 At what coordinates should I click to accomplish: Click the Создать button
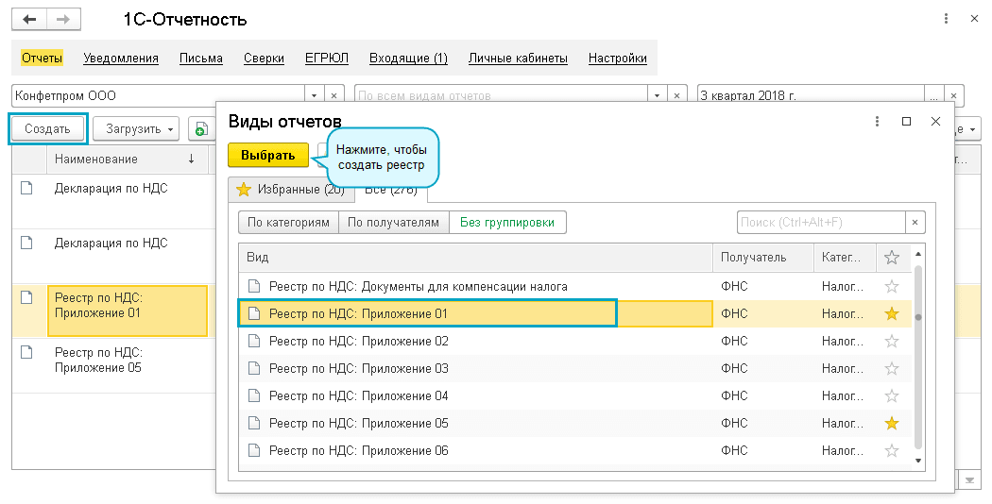point(47,128)
